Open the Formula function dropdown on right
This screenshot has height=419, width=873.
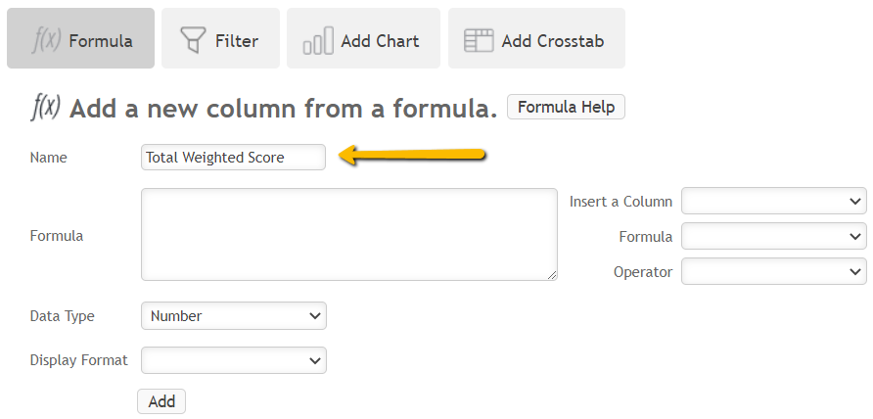774,236
